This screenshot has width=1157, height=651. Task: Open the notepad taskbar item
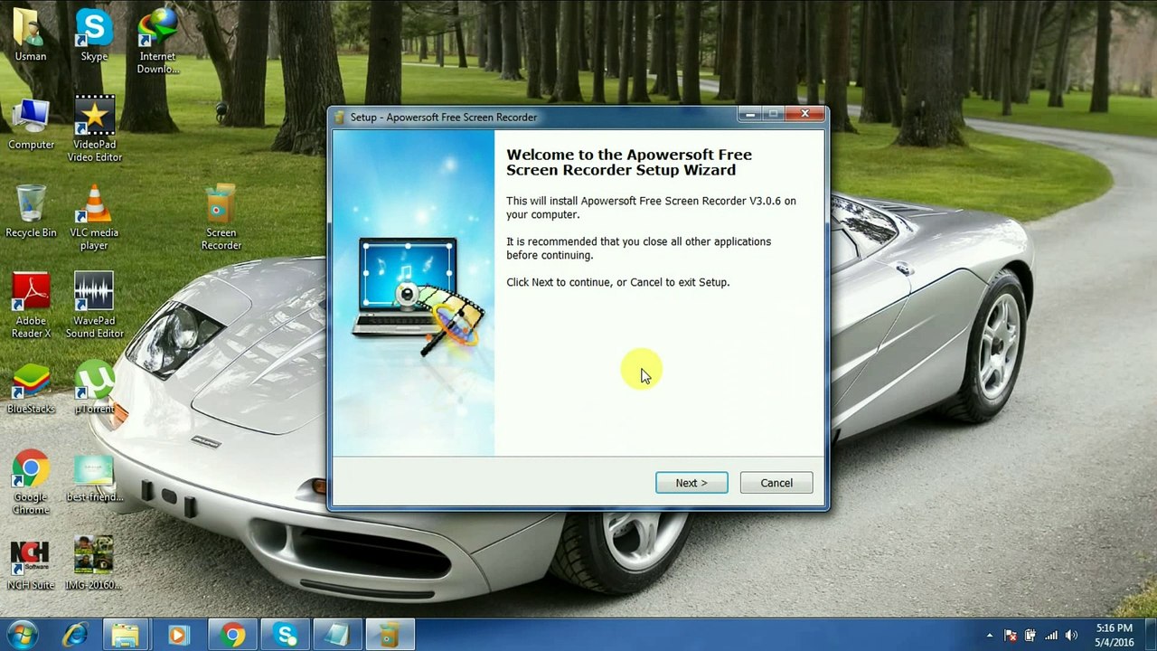click(337, 635)
